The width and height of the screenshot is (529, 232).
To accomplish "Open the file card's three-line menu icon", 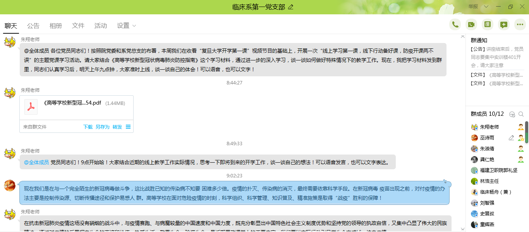I will [x=128, y=127].
